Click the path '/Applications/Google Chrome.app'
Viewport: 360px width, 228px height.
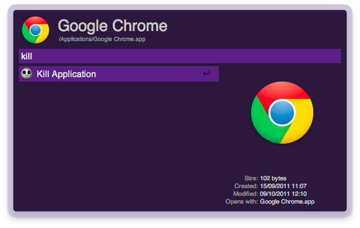point(102,39)
